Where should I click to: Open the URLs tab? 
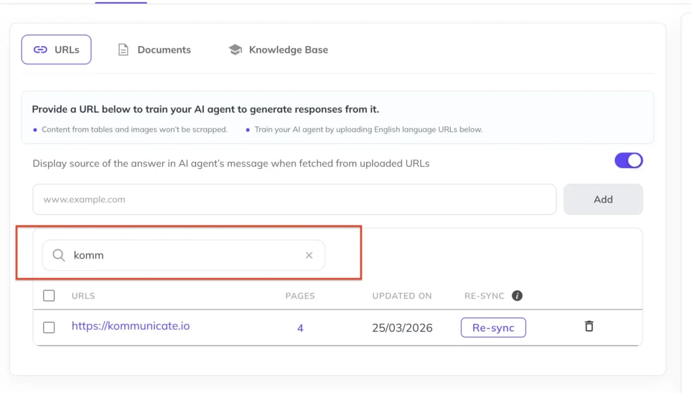(x=56, y=49)
